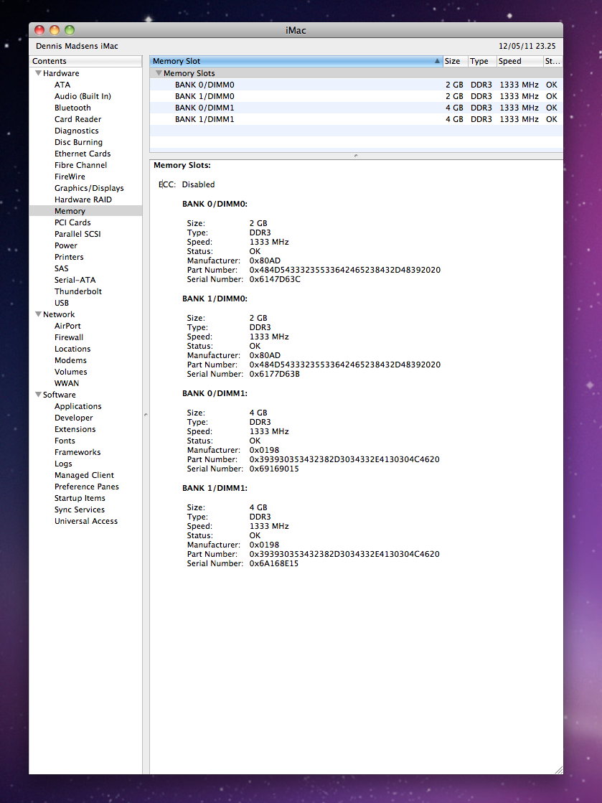Image resolution: width=602 pixels, height=803 pixels.
Task: Click Manufacturer 0x80AD under BANK 0/DIMM0
Action: click(x=265, y=260)
